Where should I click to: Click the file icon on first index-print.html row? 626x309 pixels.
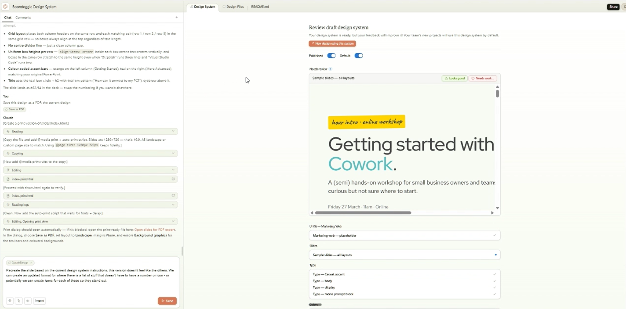(8, 179)
